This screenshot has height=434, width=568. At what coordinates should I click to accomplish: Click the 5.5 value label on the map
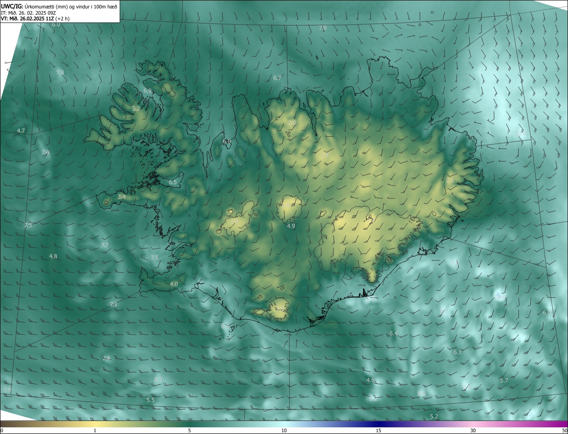[150, 400]
